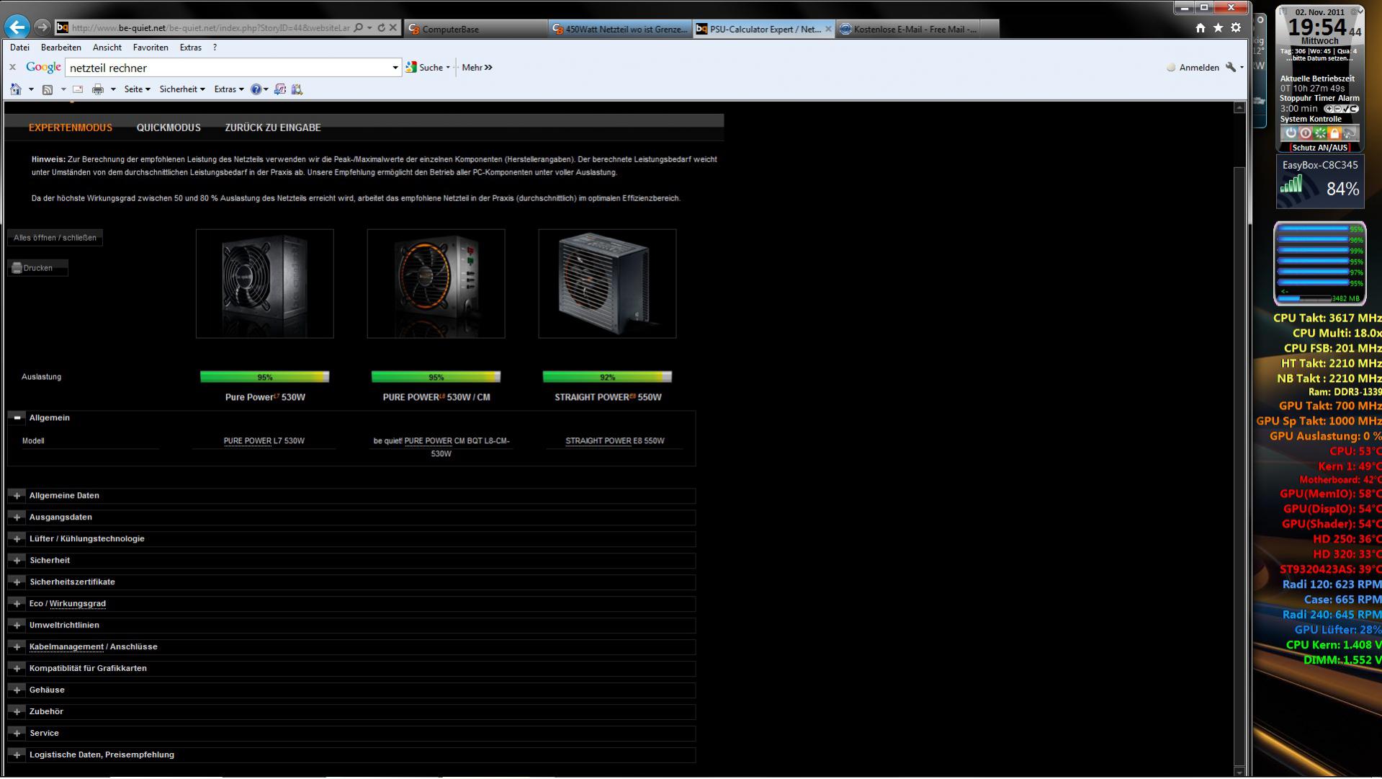1382x779 pixels.
Task: Refresh the be-quiet.net page
Action: [x=381, y=27]
